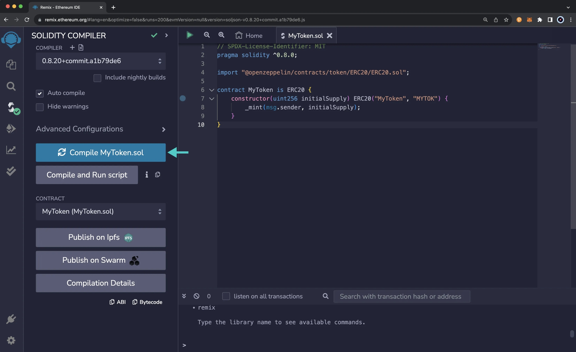
Task: Switch to the Home tab
Action: click(249, 36)
